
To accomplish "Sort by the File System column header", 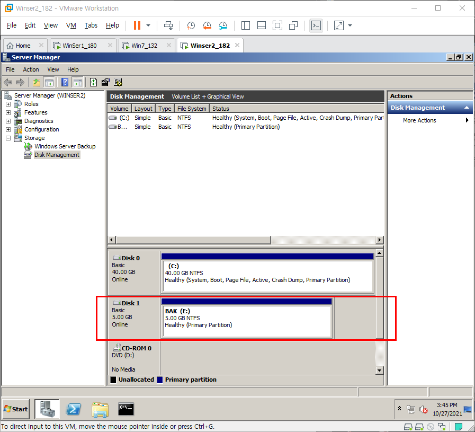I will [192, 109].
